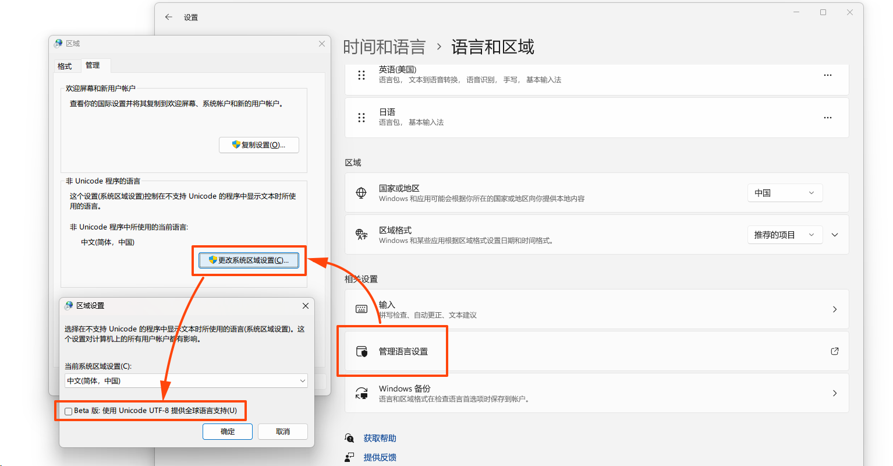This screenshot has width=893, height=466.
Task: Click 时间和语言 breadcrumb
Action: 384,47
